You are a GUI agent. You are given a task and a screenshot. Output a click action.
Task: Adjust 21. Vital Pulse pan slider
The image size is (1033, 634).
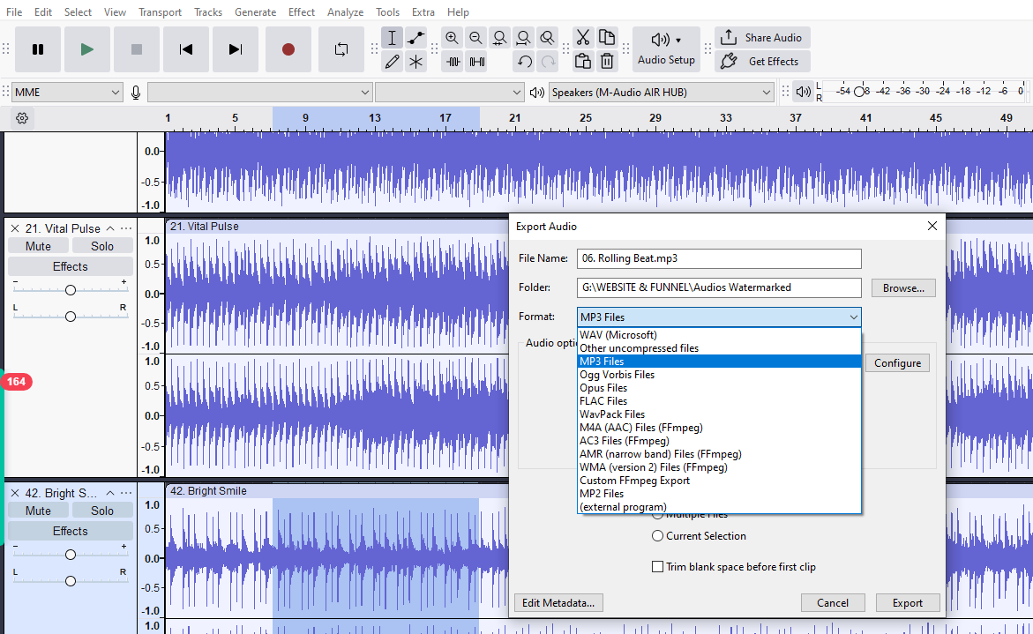(71, 317)
